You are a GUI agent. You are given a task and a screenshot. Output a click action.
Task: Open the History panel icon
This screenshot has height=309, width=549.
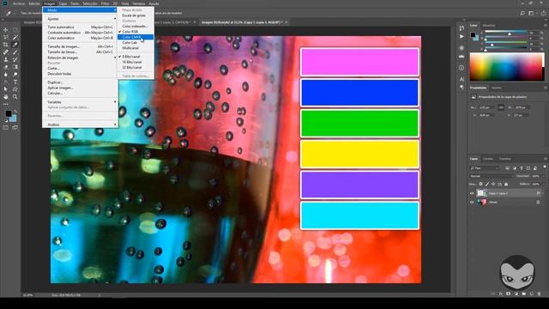click(462, 28)
